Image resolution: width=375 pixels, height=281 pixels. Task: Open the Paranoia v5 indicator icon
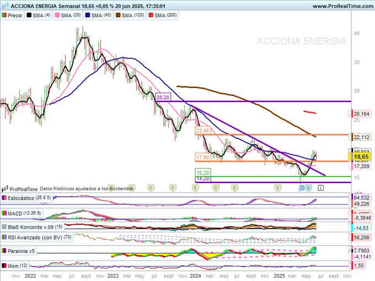[4, 251]
